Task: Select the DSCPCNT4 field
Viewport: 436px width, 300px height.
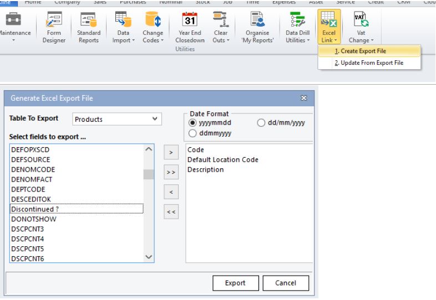Action: 77,239
